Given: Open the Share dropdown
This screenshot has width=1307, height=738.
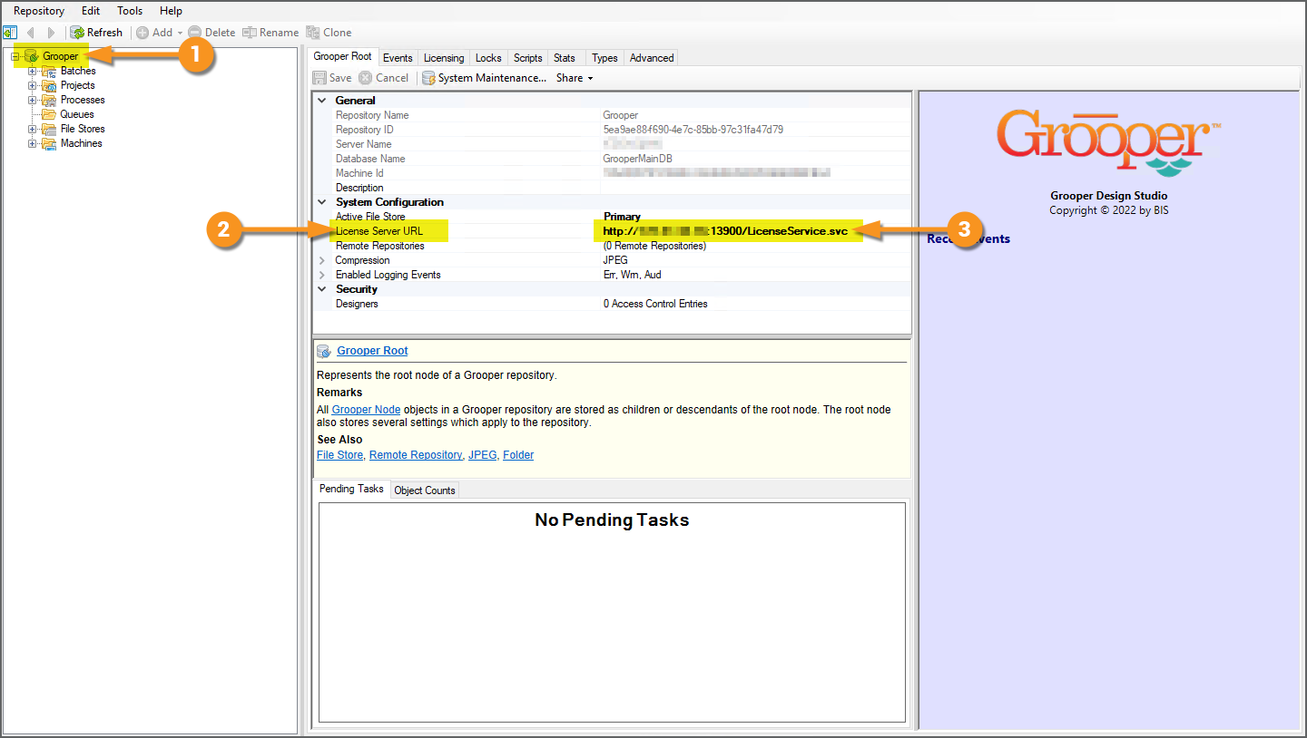Looking at the screenshot, I should click(575, 78).
